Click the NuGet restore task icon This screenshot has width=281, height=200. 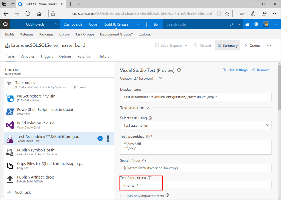(x=10, y=98)
